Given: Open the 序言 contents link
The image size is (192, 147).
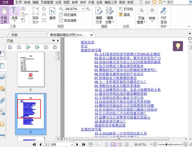Looking at the screenshot, I should click(84, 46).
